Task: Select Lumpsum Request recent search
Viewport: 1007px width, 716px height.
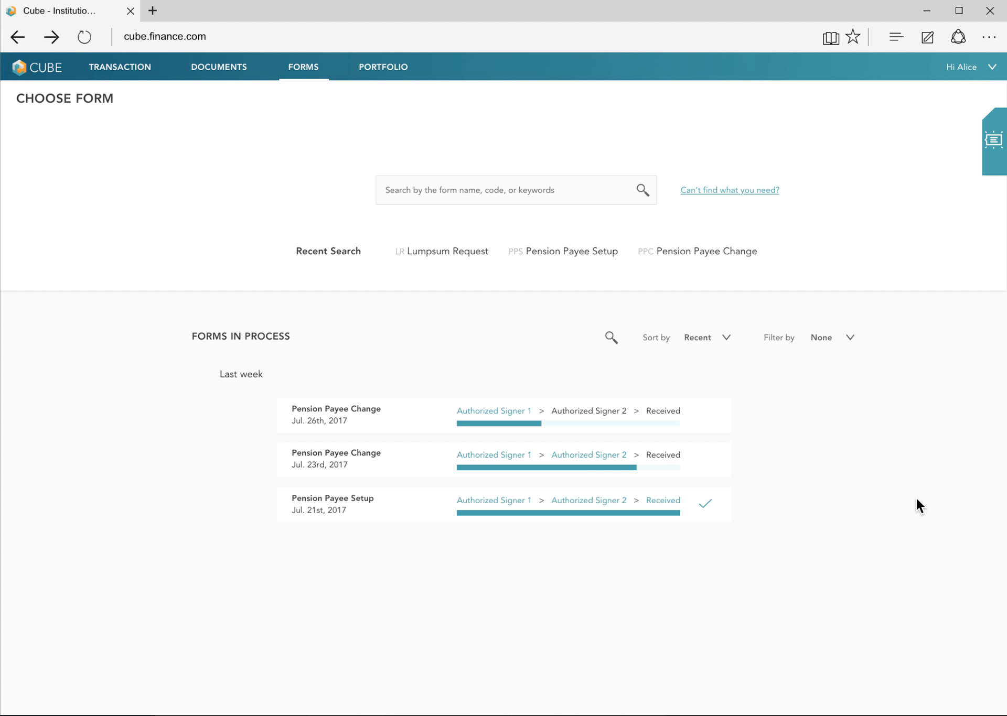Action: coord(442,251)
